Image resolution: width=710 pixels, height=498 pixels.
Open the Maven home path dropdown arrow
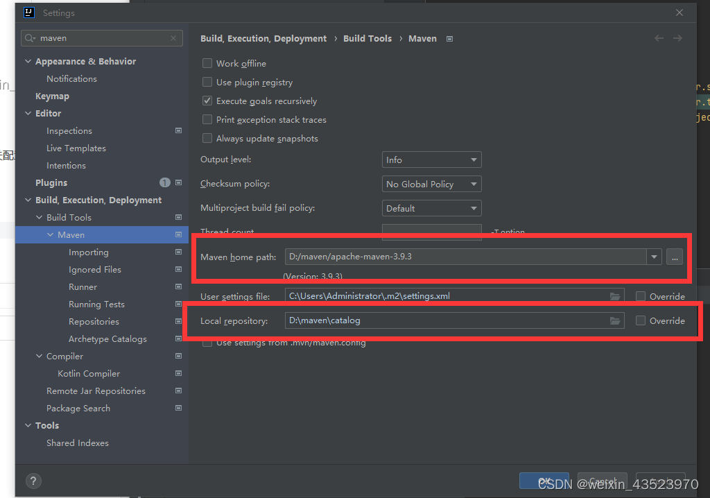(654, 257)
